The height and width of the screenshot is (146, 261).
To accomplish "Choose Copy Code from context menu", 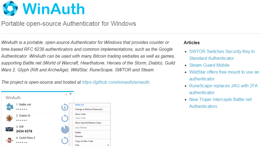I will [x=80, y=118].
